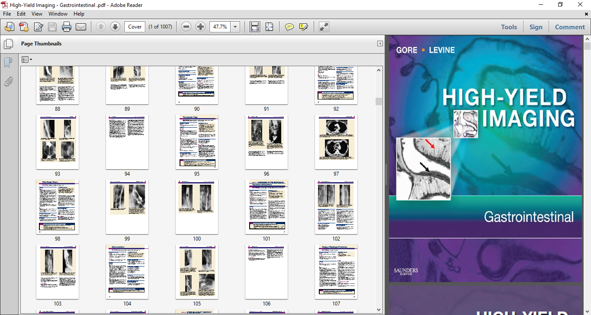Open the Tools pane

[509, 27]
